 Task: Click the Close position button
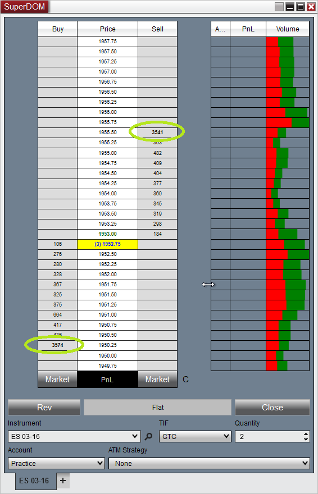[272, 408]
